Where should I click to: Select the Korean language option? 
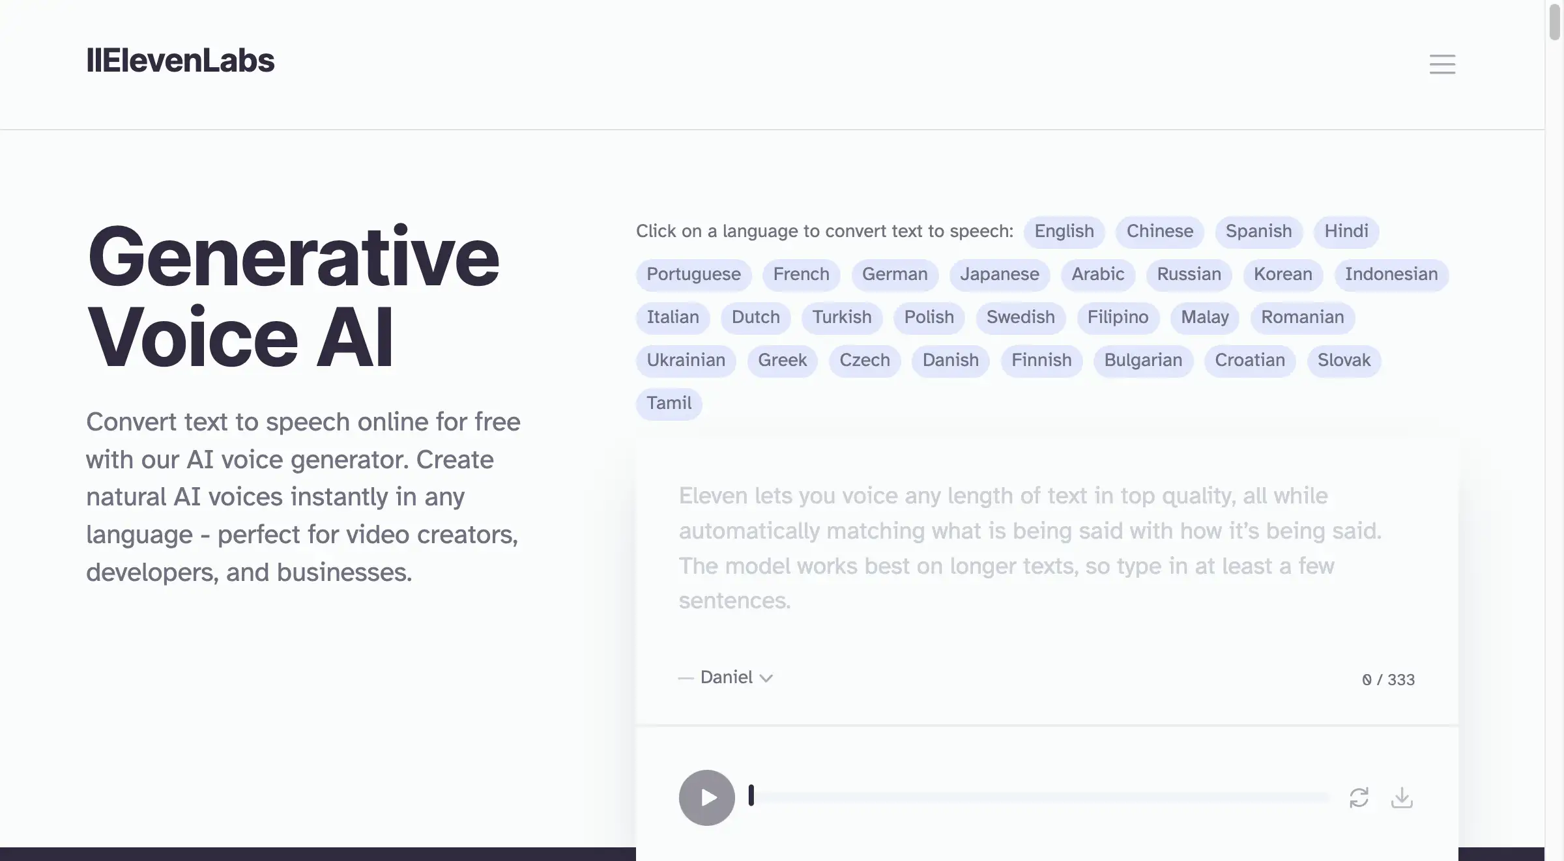1283,274
